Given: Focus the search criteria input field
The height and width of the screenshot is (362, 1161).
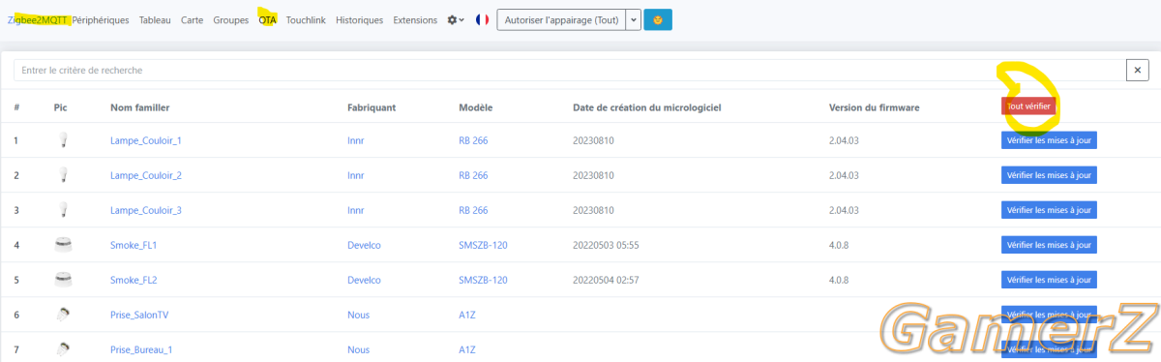Looking at the screenshot, I should tap(570, 71).
